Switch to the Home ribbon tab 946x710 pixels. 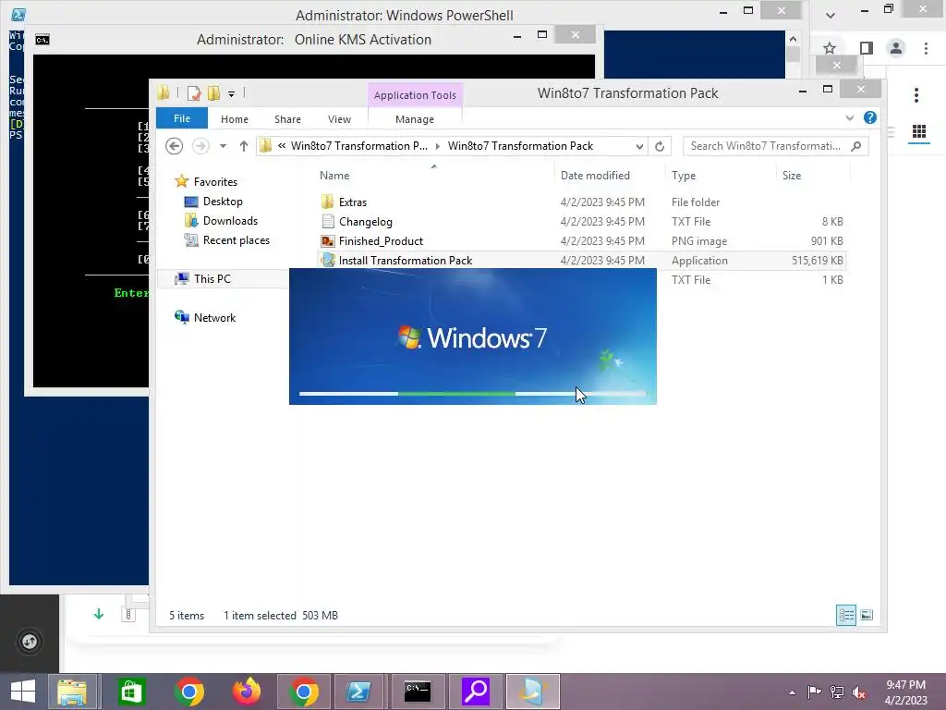[234, 119]
